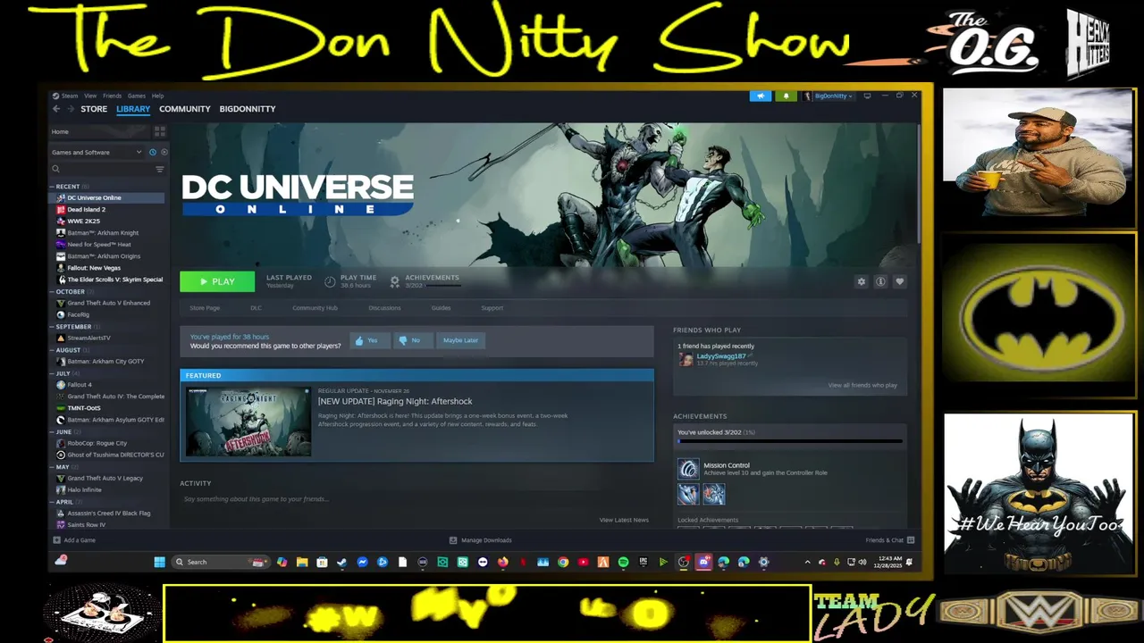Open the Games and Software dropdown

pyautogui.click(x=97, y=152)
